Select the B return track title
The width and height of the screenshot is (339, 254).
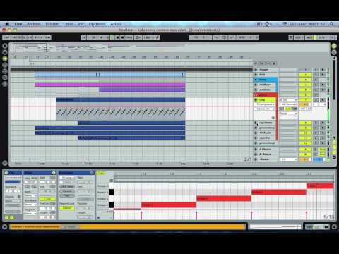point(266,155)
